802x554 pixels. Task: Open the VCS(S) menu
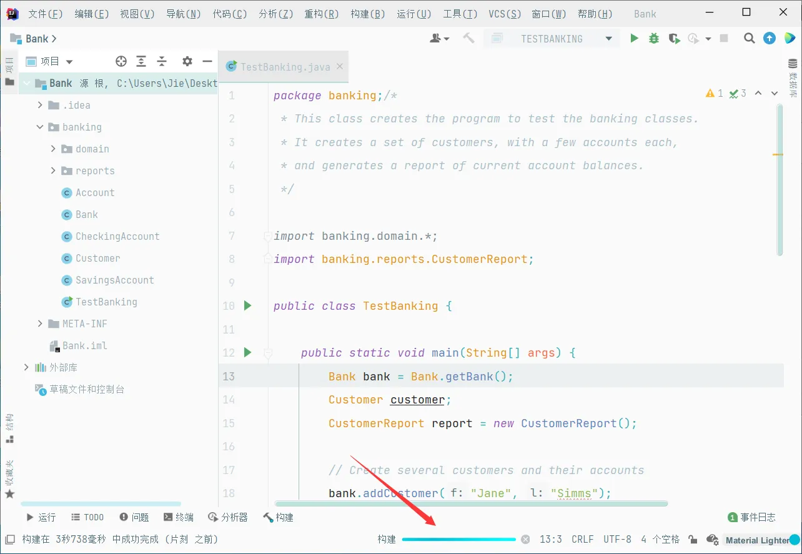click(x=505, y=14)
